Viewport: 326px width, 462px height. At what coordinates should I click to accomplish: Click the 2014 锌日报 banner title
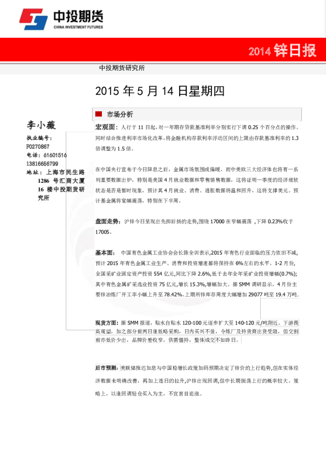pos(283,50)
